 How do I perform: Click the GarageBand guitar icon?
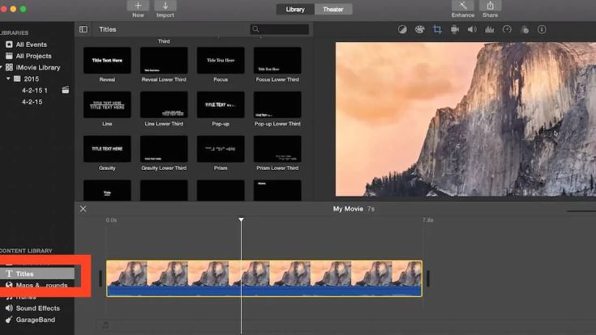click(x=9, y=320)
